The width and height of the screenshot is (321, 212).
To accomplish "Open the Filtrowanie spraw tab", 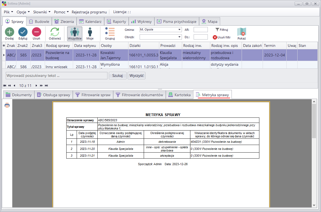I will click(93, 95).
